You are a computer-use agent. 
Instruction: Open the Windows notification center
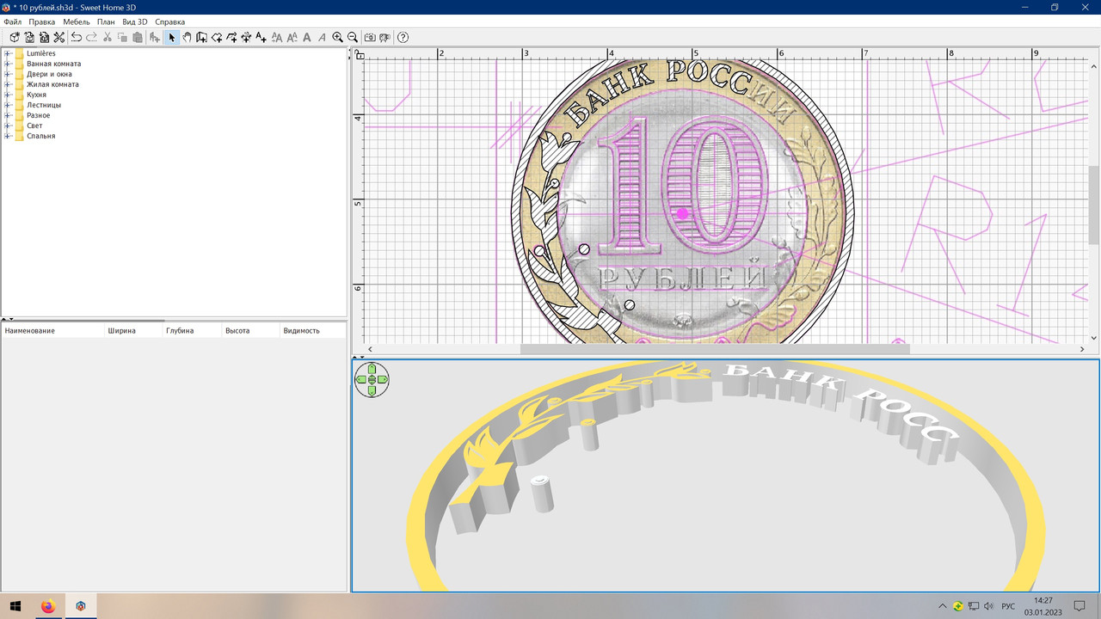(x=1080, y=606)
